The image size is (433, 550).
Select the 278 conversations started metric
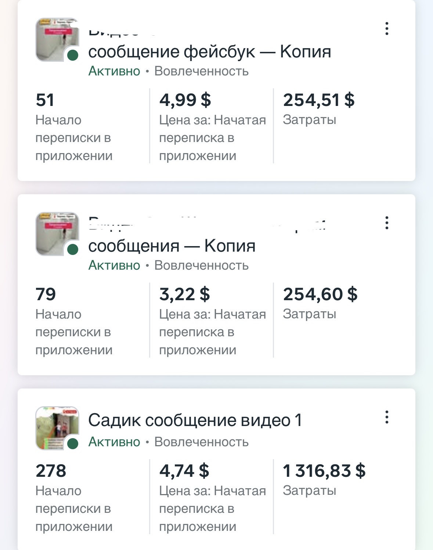pos(51,471)
